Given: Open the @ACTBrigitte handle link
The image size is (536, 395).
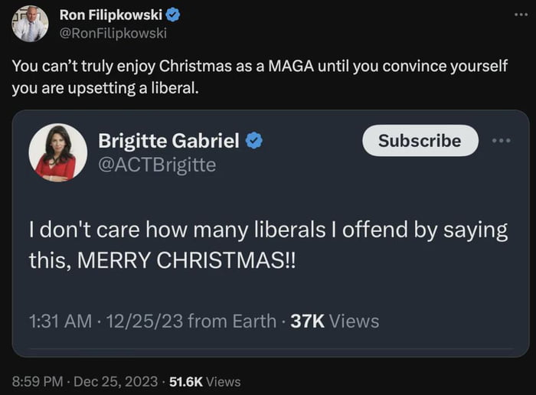Looking at the screenshot, I should (157, 165).
